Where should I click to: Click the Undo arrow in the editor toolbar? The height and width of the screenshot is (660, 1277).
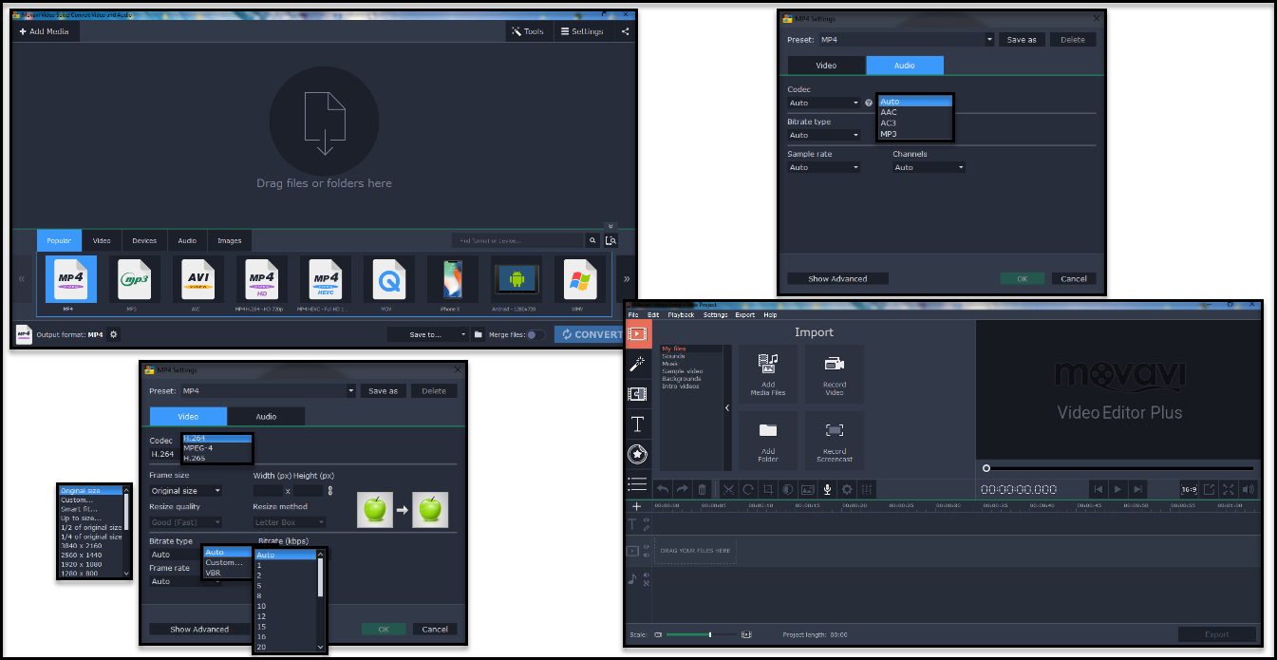click(x=663, y=489)
